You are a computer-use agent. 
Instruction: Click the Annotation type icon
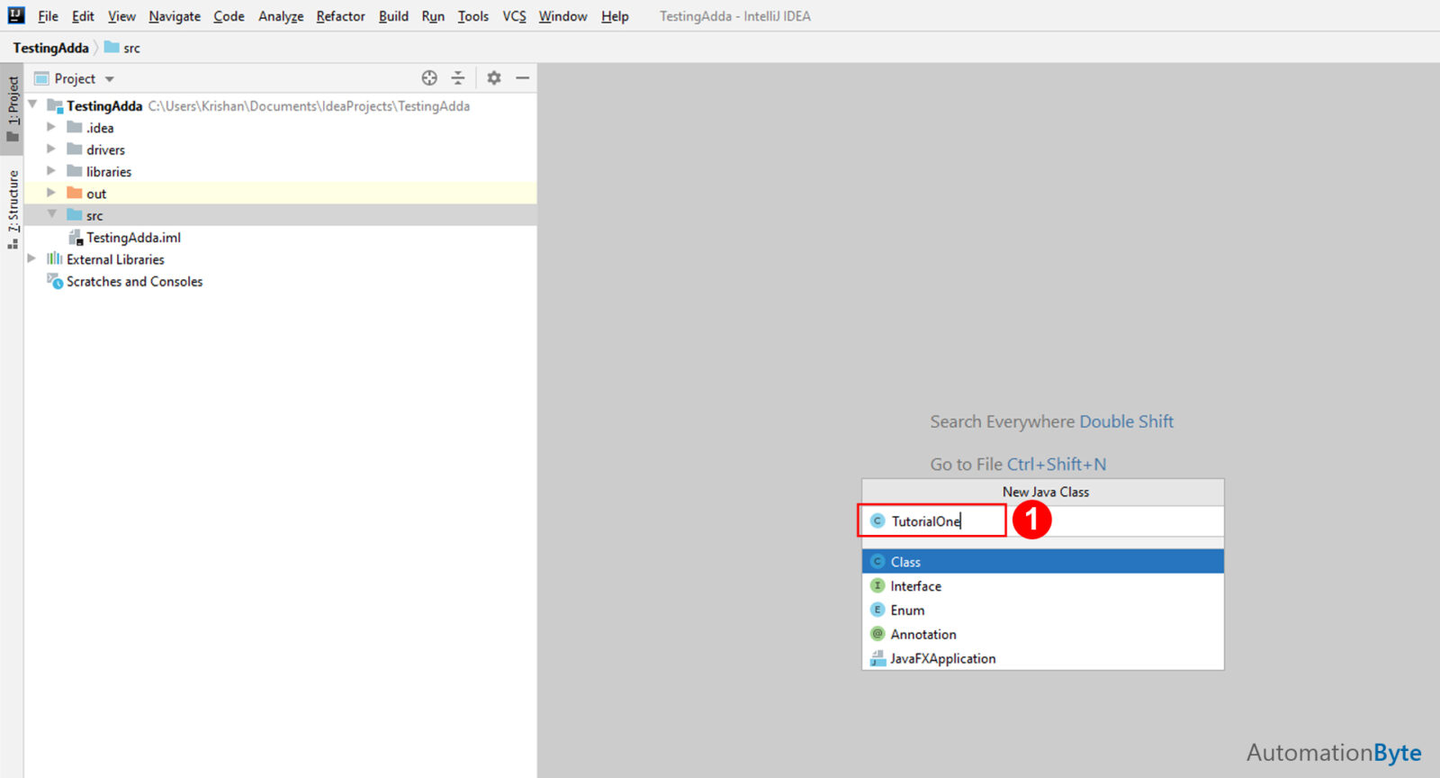(x=877, y=634)
